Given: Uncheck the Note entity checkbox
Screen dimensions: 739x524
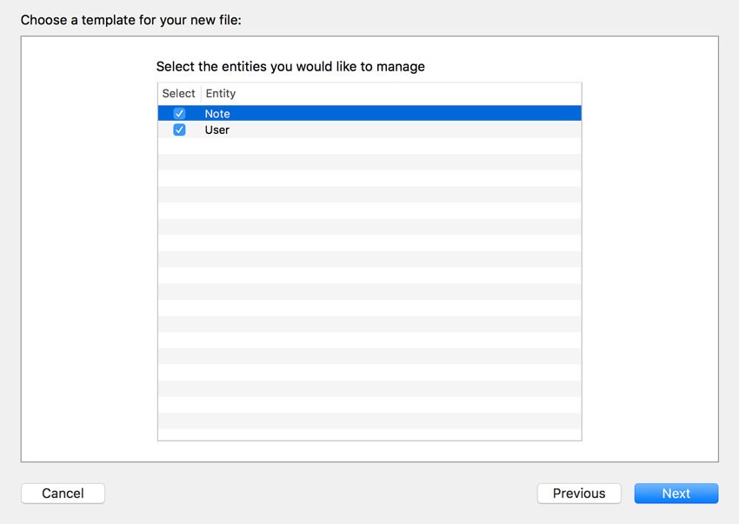Looking at the screenshot, I should click(x=179, y=114).
